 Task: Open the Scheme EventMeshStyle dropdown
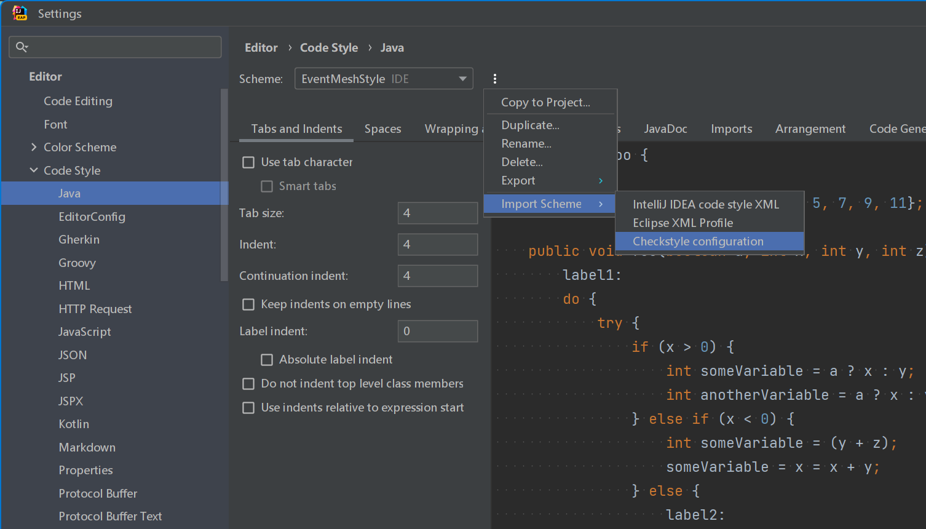coord(384,79)
